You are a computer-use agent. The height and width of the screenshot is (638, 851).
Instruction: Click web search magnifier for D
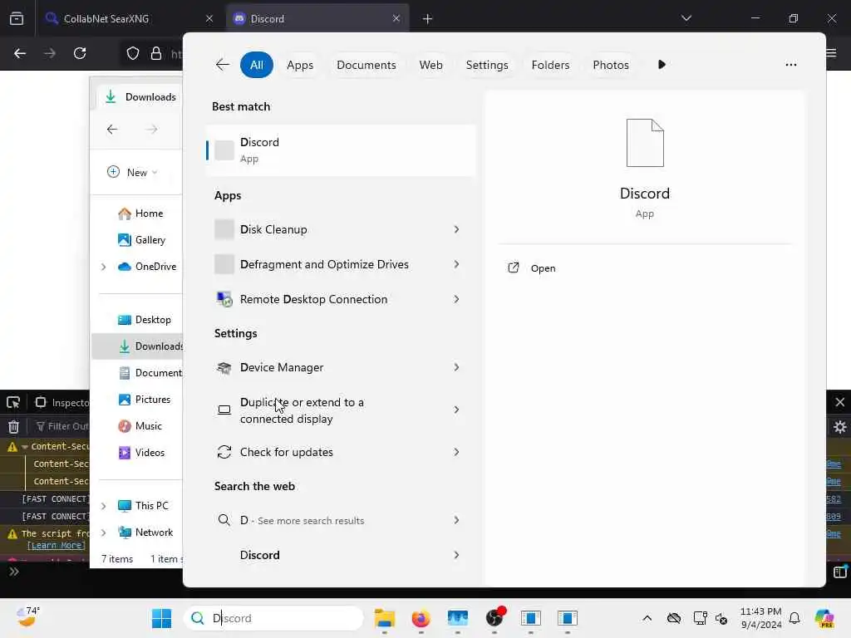click(x=224, y=520)
